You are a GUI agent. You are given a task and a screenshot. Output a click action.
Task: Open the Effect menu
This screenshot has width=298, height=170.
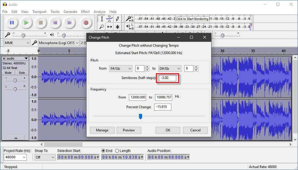point(85,12)
